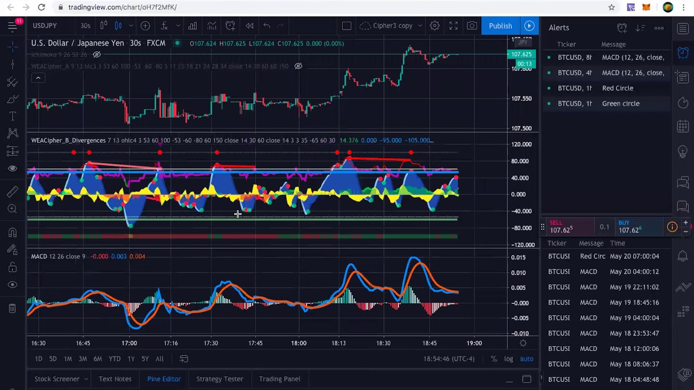This screenshot has width=694, height=390.
Task: Toggle WEACipher_A indicator visibility eye
Action: pos(298,66)
